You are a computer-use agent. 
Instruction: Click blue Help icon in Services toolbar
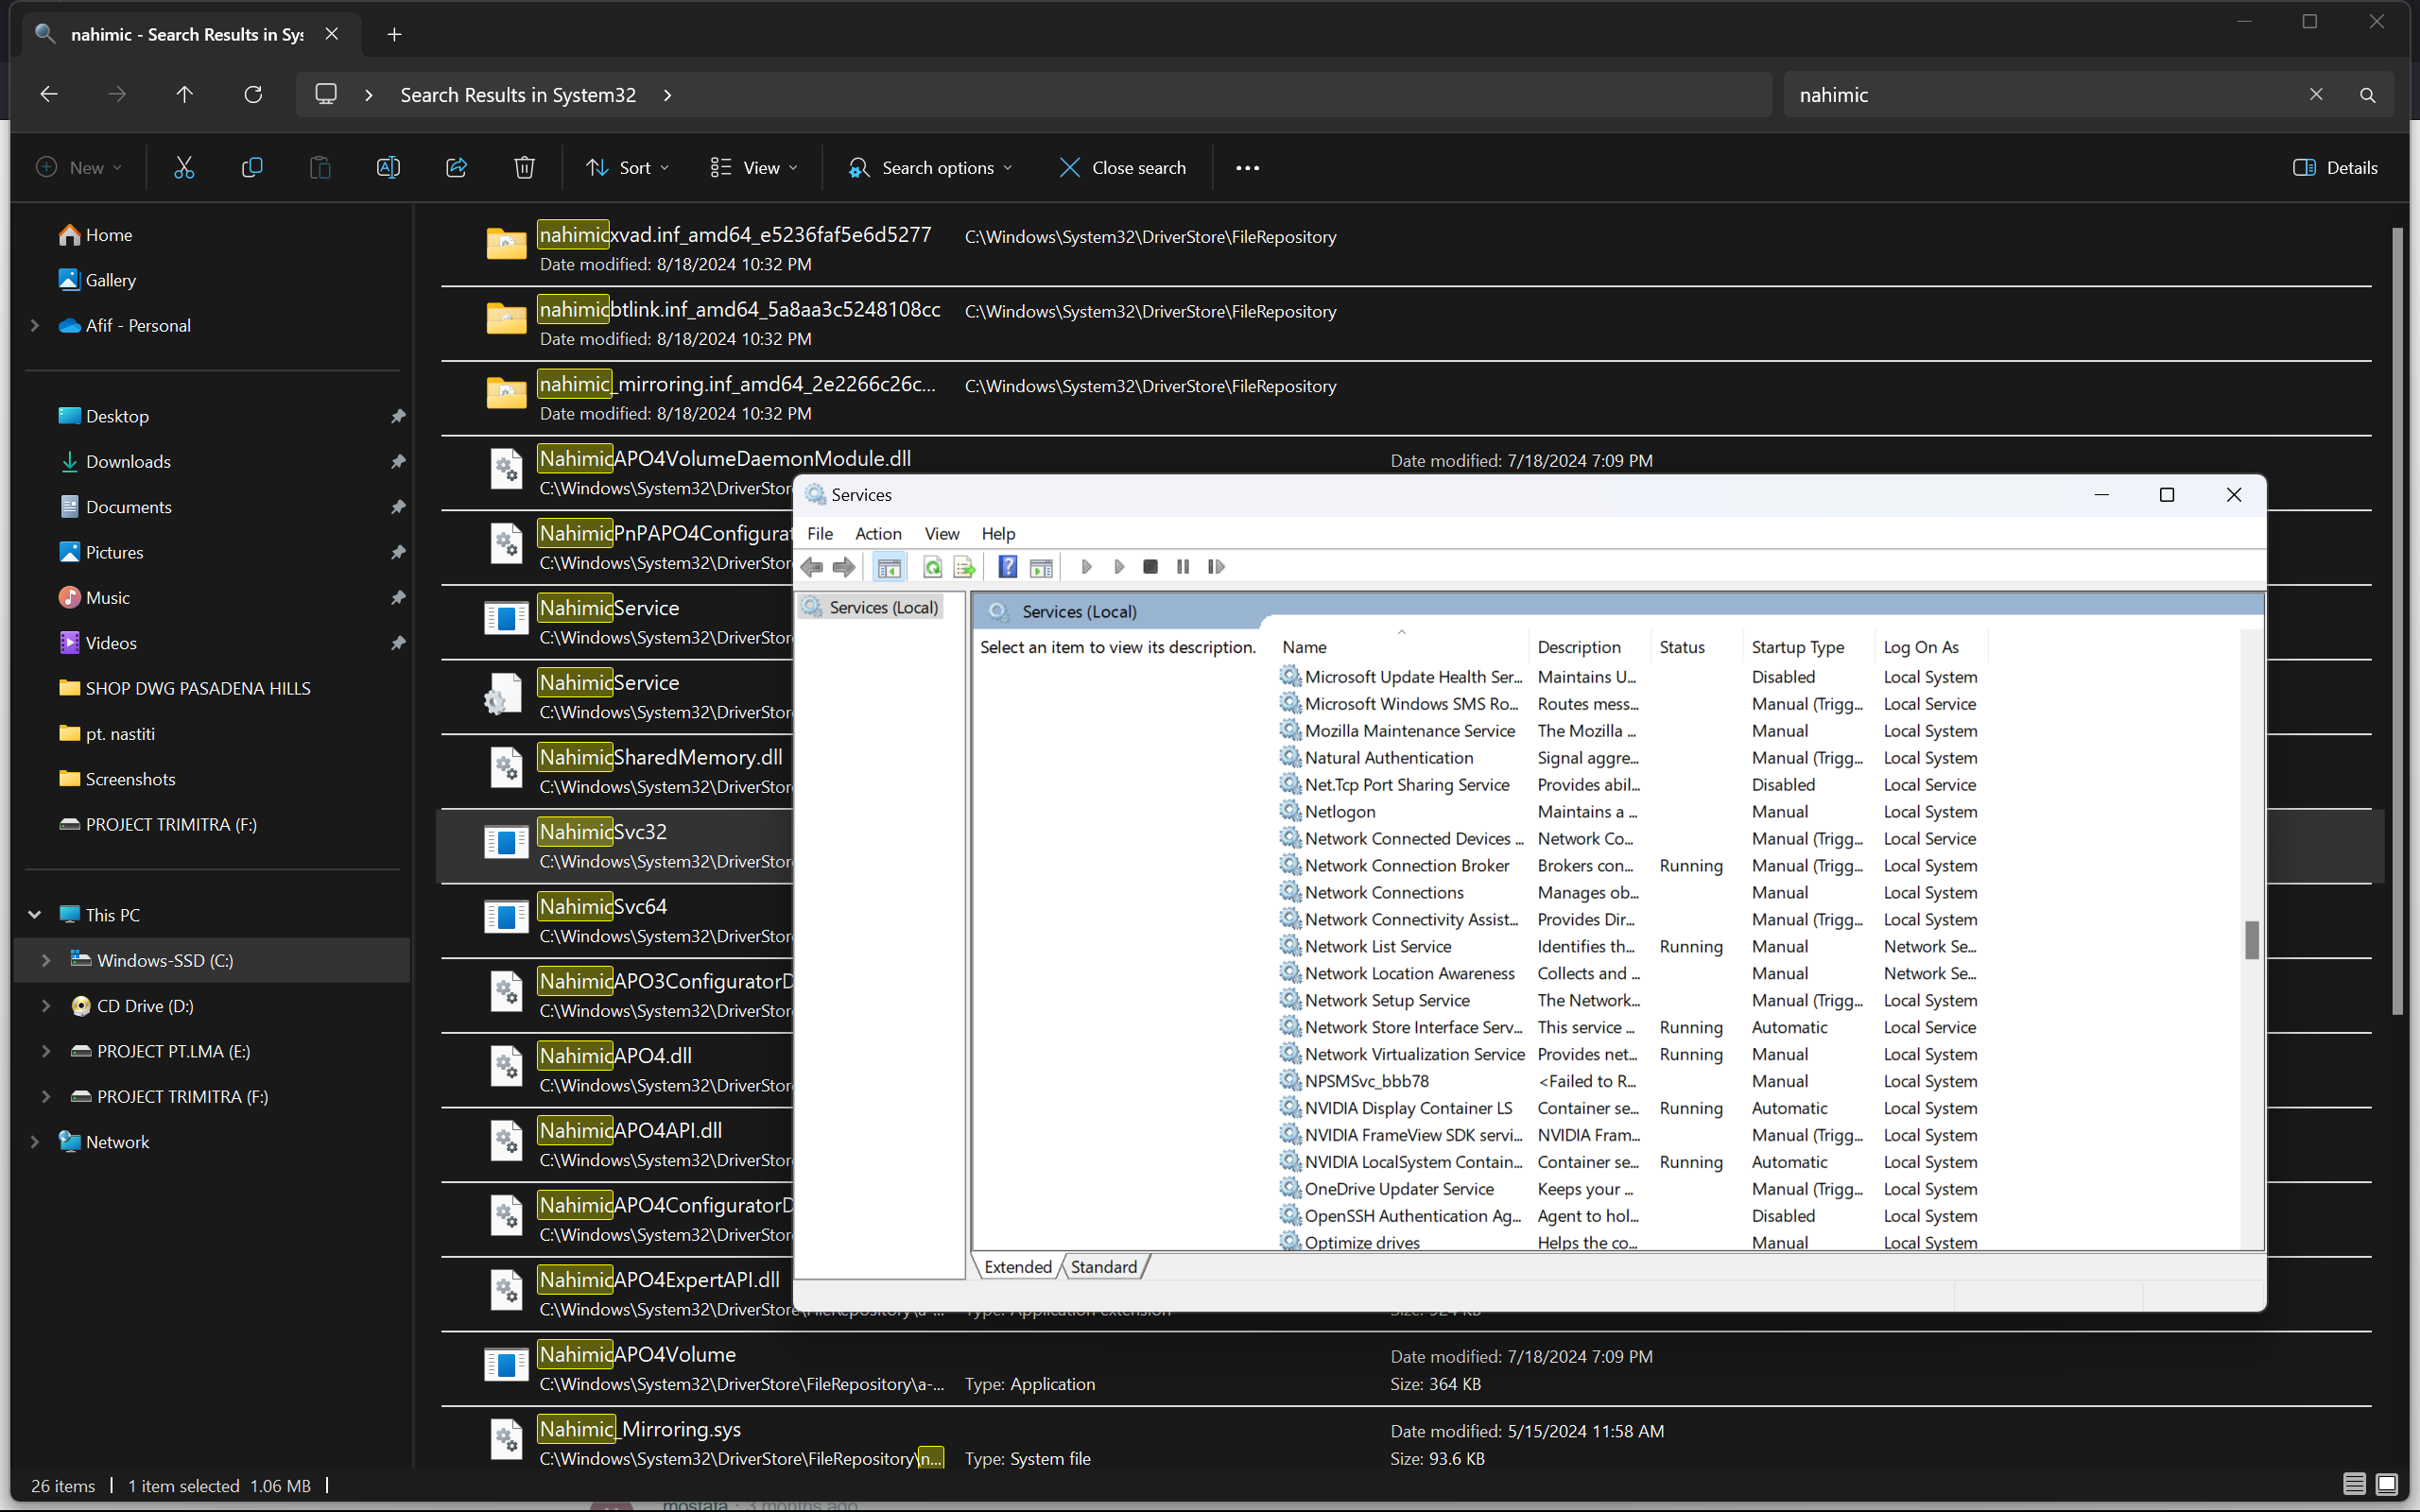tap(1007, 567)
